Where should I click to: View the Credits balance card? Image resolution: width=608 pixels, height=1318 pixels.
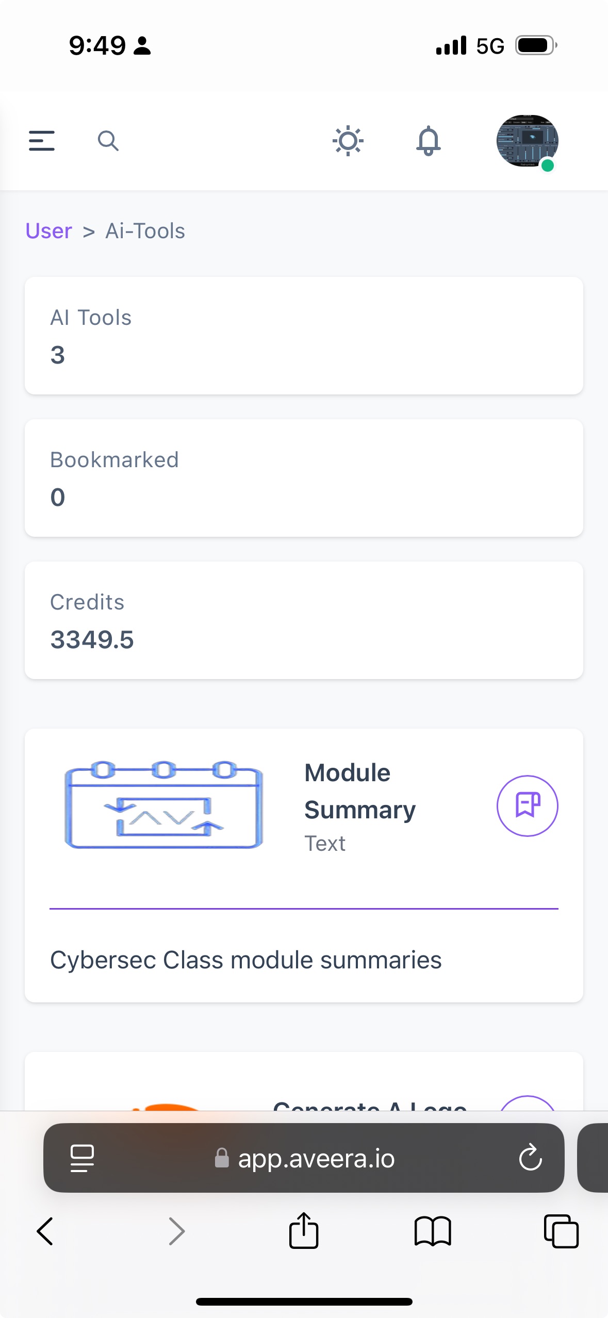[x=304, y=620]
